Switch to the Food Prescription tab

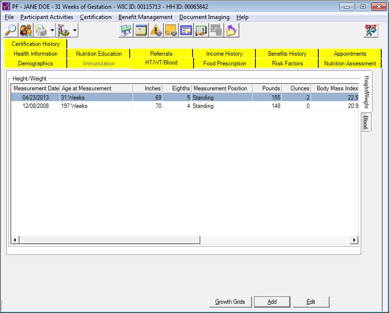(224, 63)
